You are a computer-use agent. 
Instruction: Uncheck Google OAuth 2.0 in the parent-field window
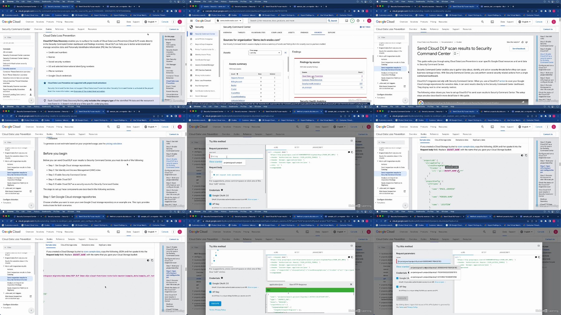(210, 196)
